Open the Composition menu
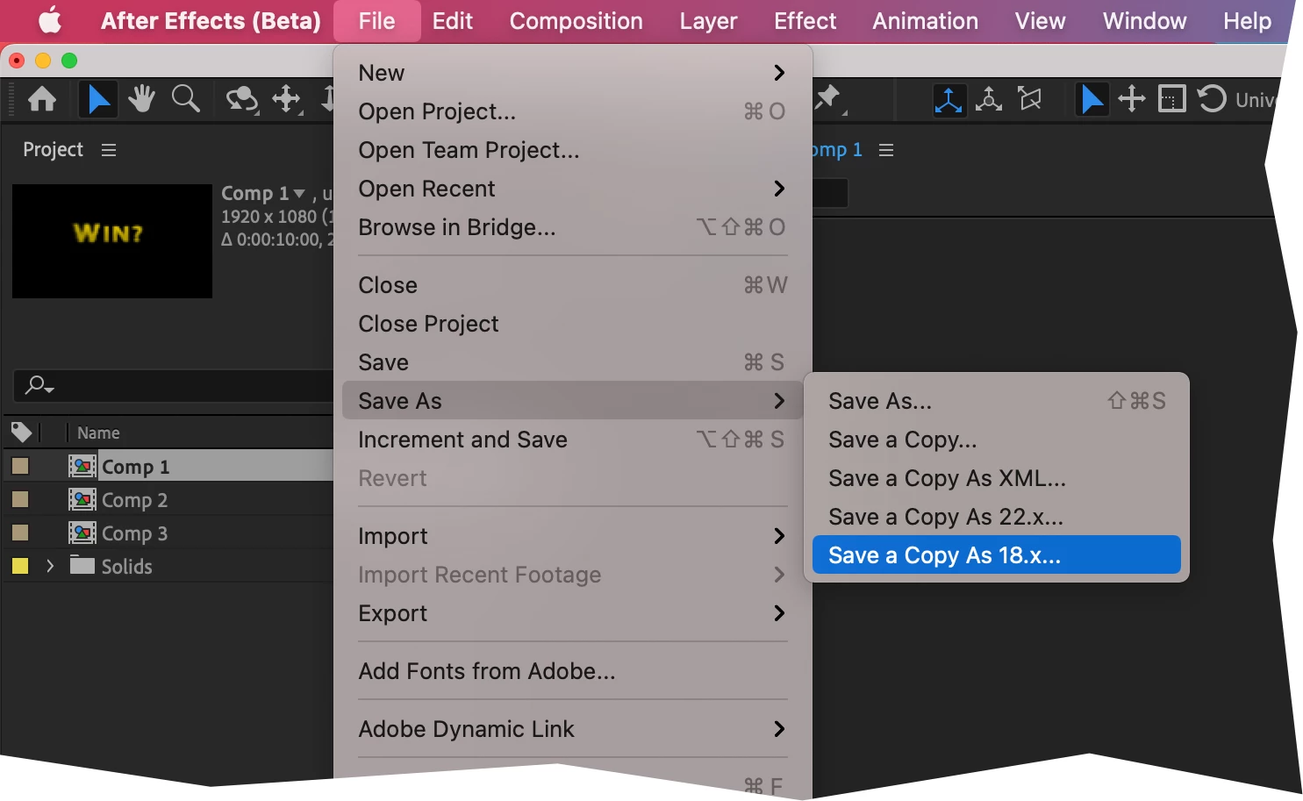The width and height of the screenshot is (1303, 801). click(576, 21)
